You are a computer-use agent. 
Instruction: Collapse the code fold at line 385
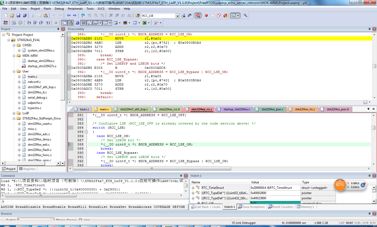(x=86, y=132)
